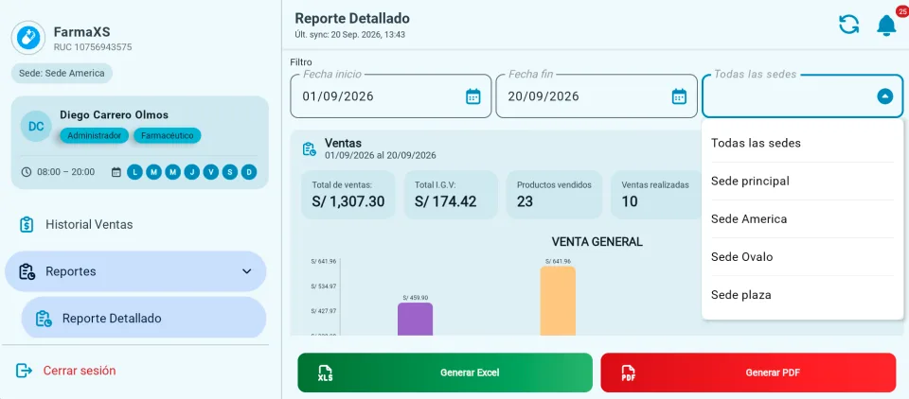The width and height of the screenshot is (909, 399).
Task: Click the red 25 notification badge
Action: pos(902,11)
